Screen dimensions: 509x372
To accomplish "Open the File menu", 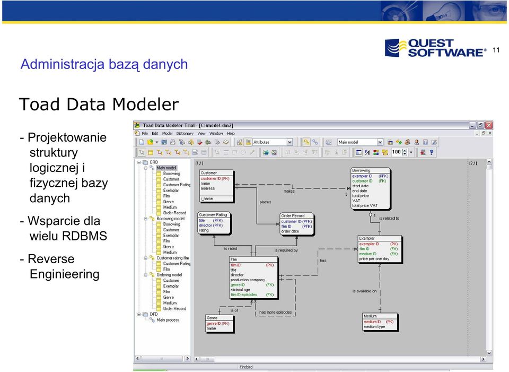I will [x=145, y=134].
